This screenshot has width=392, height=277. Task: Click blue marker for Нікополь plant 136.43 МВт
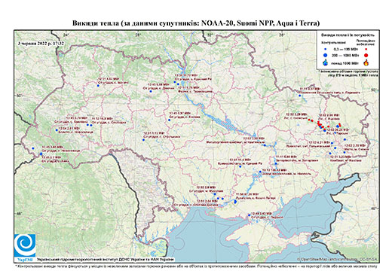pos(260,172)
